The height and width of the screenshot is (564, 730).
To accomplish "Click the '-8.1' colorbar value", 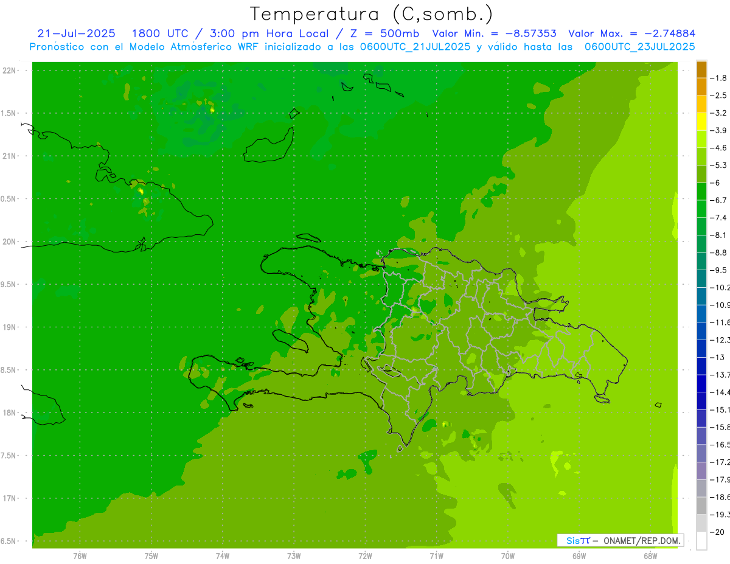I will pyautogui.click(x=718, y=235).
